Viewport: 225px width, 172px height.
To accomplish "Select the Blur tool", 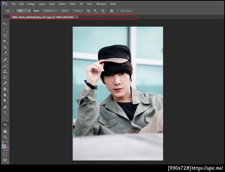I will [x=5, y=95].
